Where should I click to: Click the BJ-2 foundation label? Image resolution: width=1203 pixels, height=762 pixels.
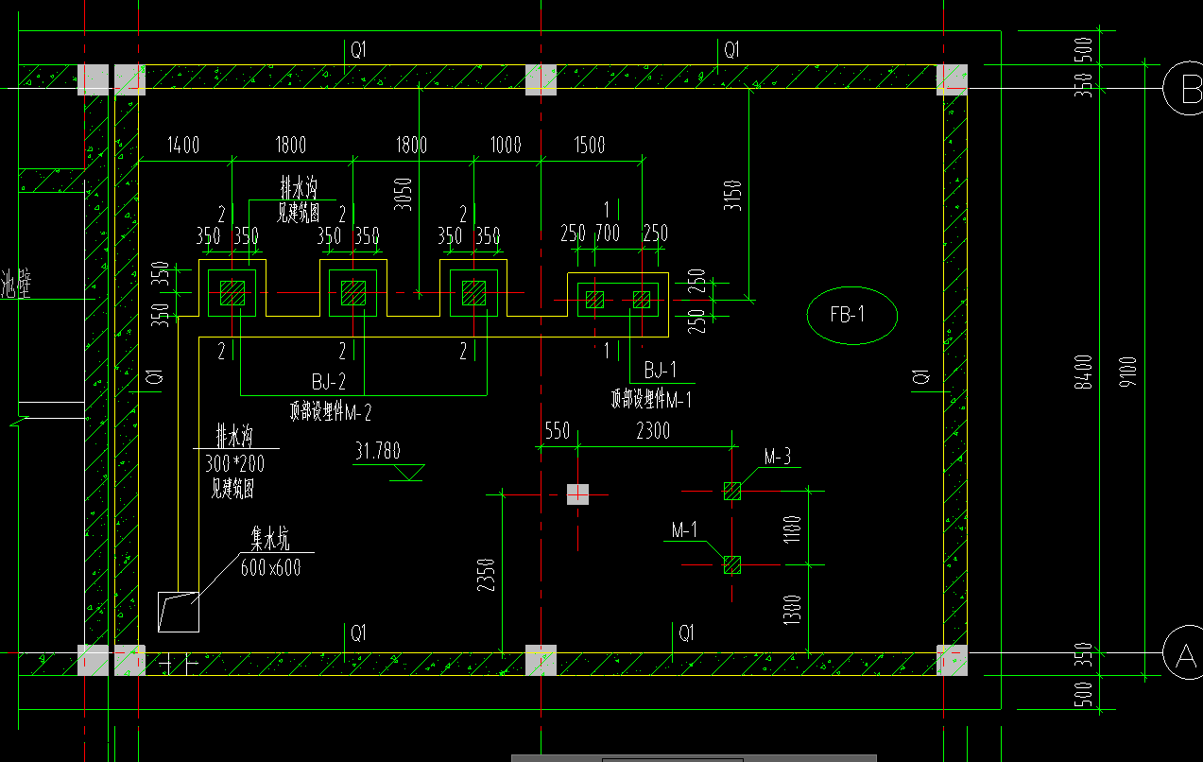pyautogui.click(x=329, y=382)
